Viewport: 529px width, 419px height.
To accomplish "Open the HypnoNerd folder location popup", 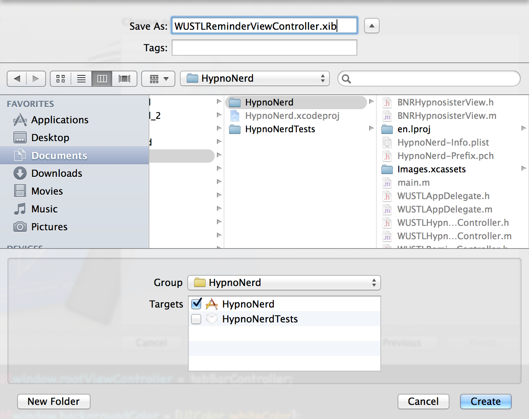I will (255, 79).
